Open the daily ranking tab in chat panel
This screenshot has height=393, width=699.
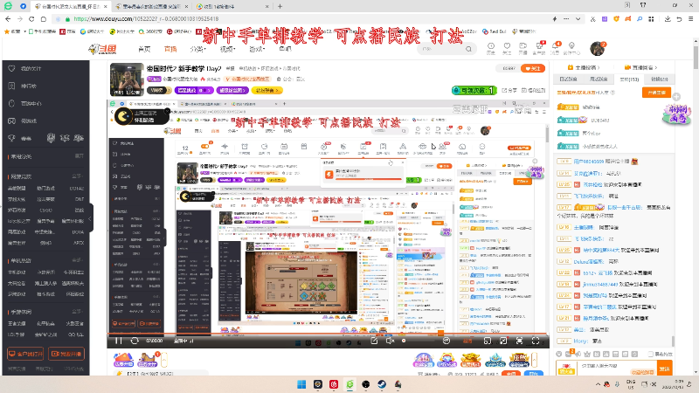[569, 79]
